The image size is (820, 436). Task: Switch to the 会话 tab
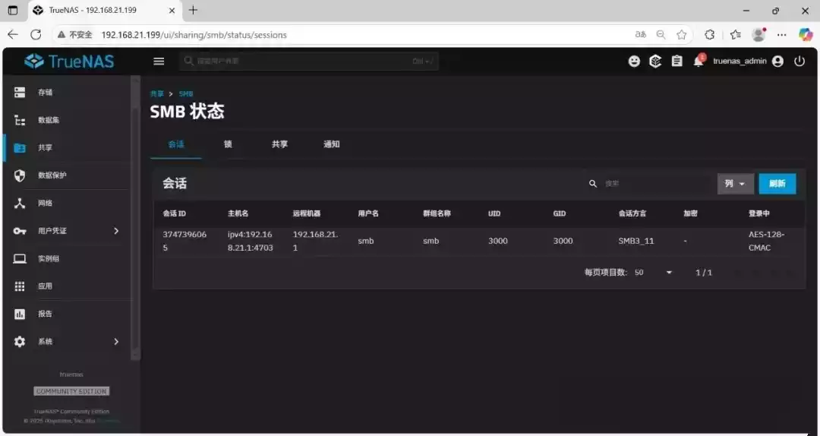[x=175, y=144]
